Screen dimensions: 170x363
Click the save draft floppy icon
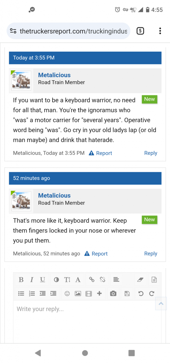127,294
